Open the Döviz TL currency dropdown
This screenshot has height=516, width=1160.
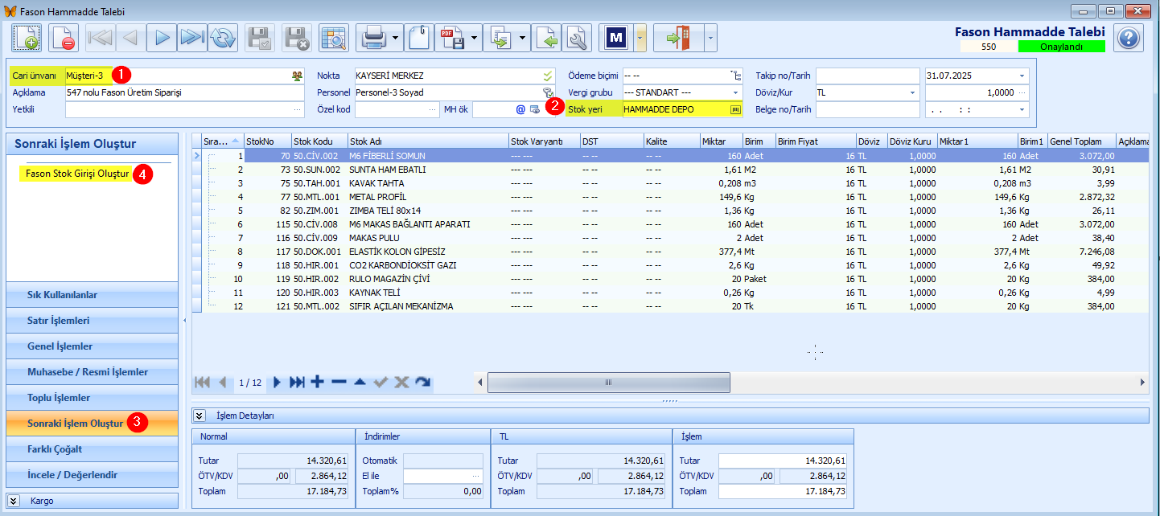tap(913, 92)
